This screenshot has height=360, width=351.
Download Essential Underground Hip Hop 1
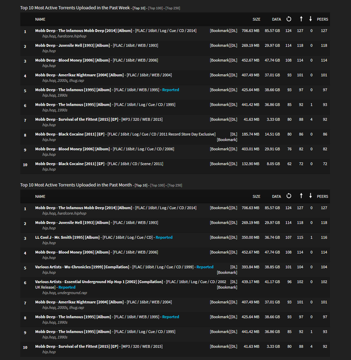point(234,282)
